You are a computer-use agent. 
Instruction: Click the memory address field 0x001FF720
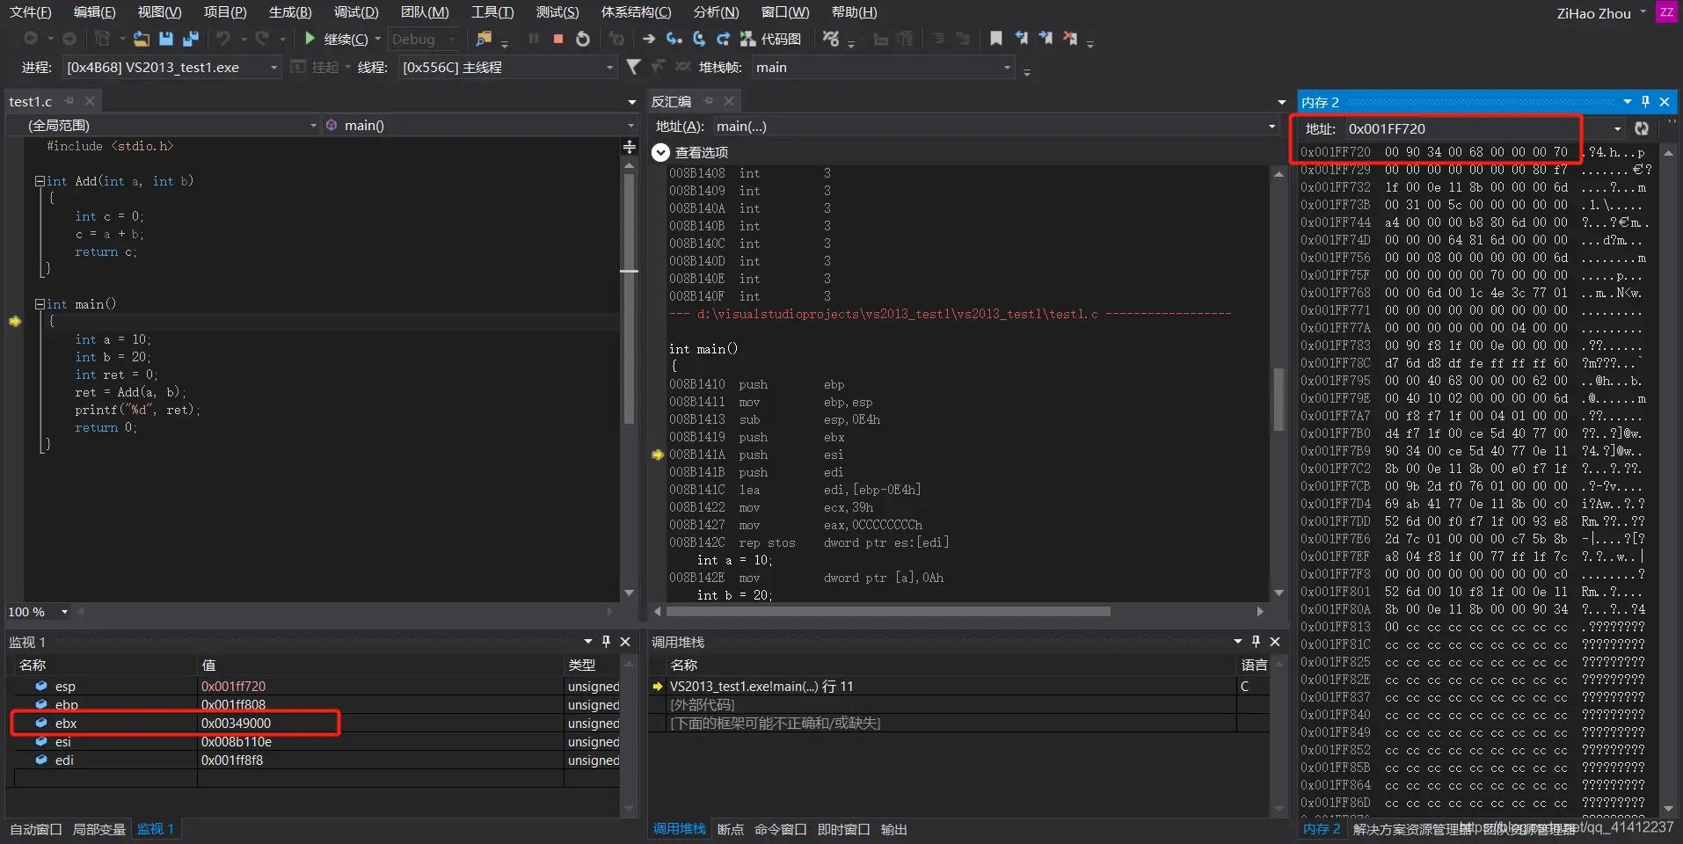1475,128
